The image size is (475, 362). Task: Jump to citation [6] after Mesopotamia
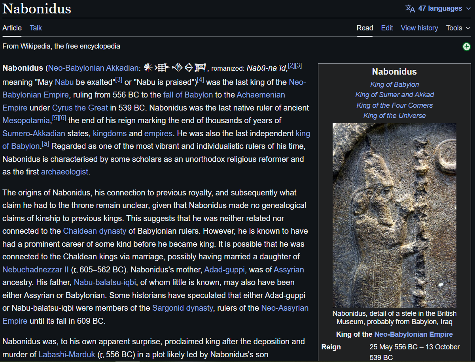coord(62,118)
